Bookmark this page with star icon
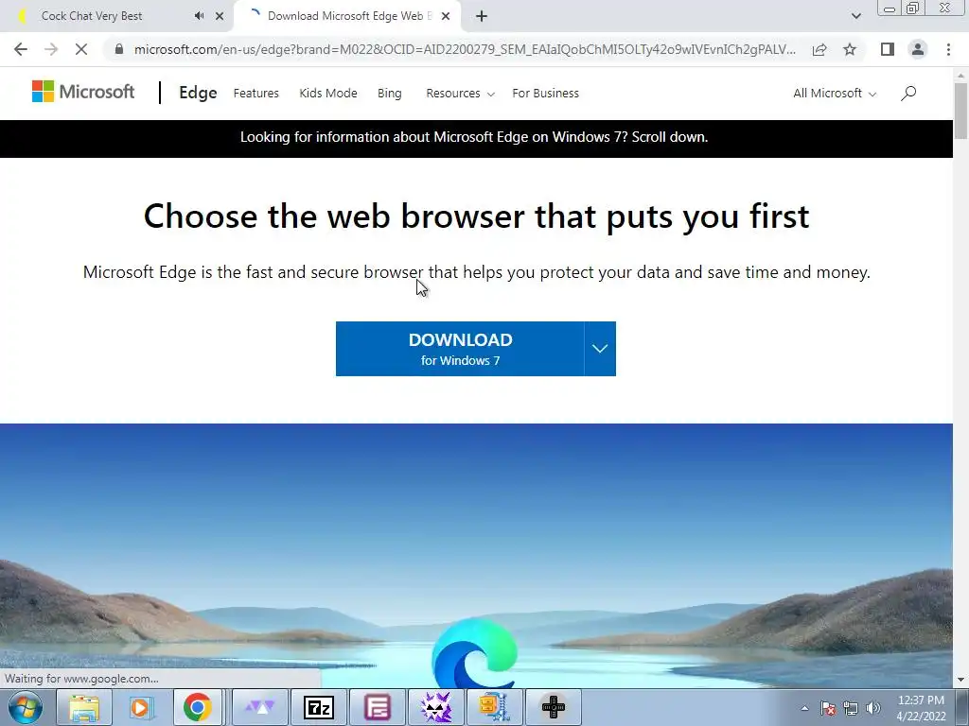This screenshot has width=969, height=726. click(x=850, y=49)
